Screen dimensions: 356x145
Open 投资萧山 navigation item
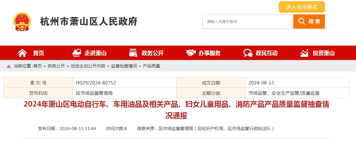pos(324,53)
